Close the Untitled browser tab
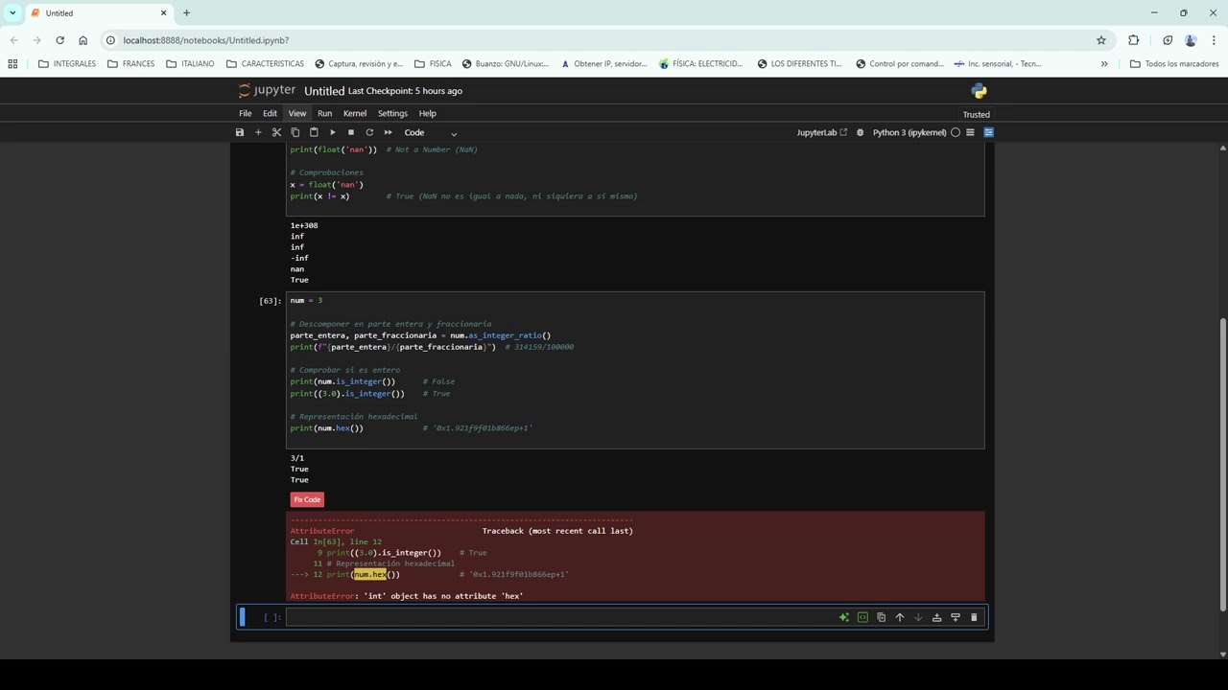This screenshot has height=690, width=1228. [x=163, y=12]
